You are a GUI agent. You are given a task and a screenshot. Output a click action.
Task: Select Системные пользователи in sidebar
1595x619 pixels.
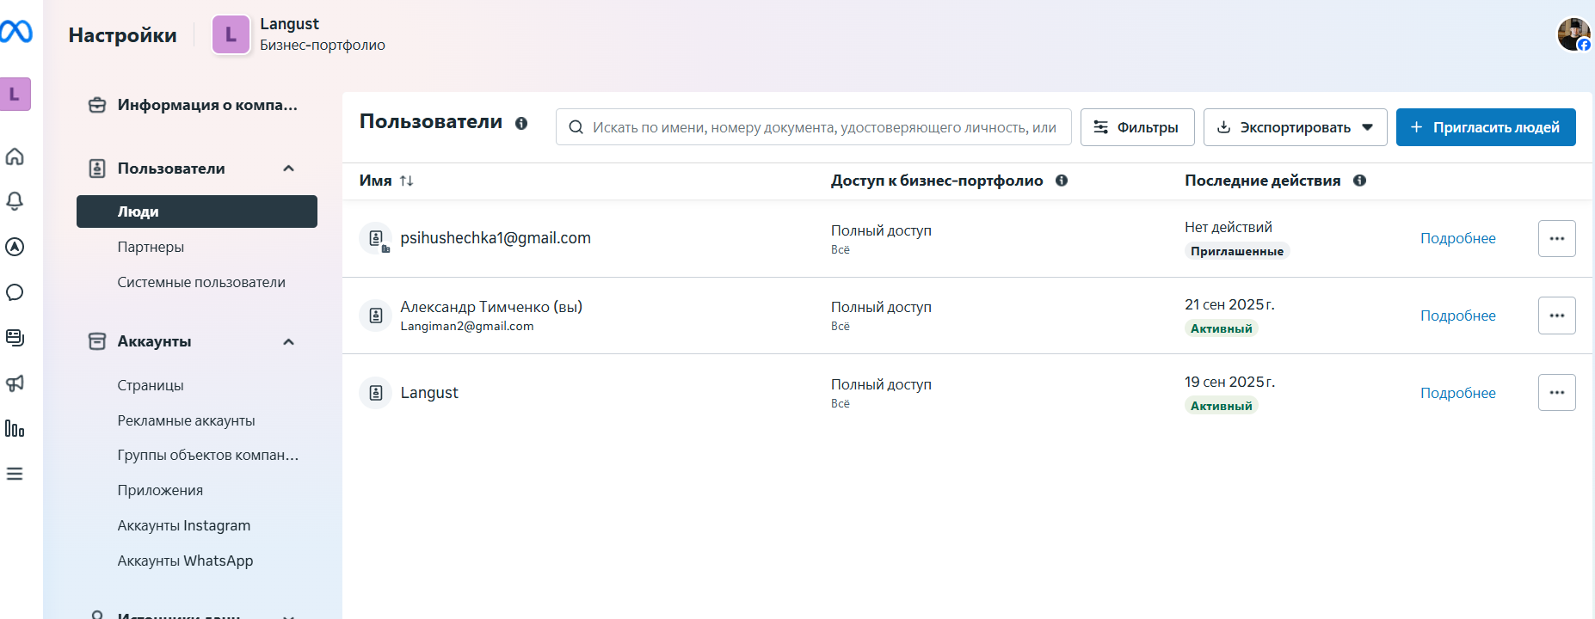click(x=201, y=282)
